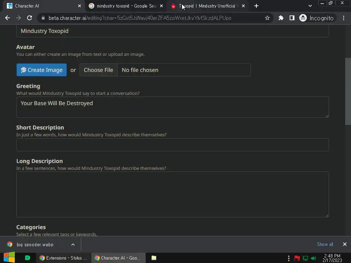
Task: Close the Character.AI tab
Action: [x=80, y=6]
